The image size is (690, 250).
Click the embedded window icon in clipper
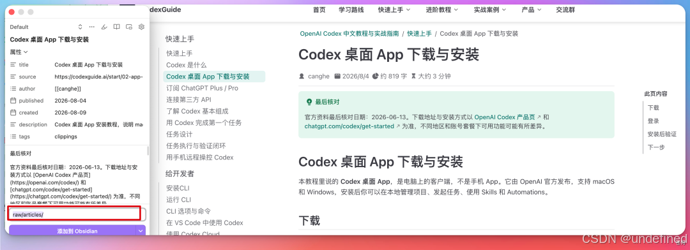pyautogui.click(x=129, y=27)
